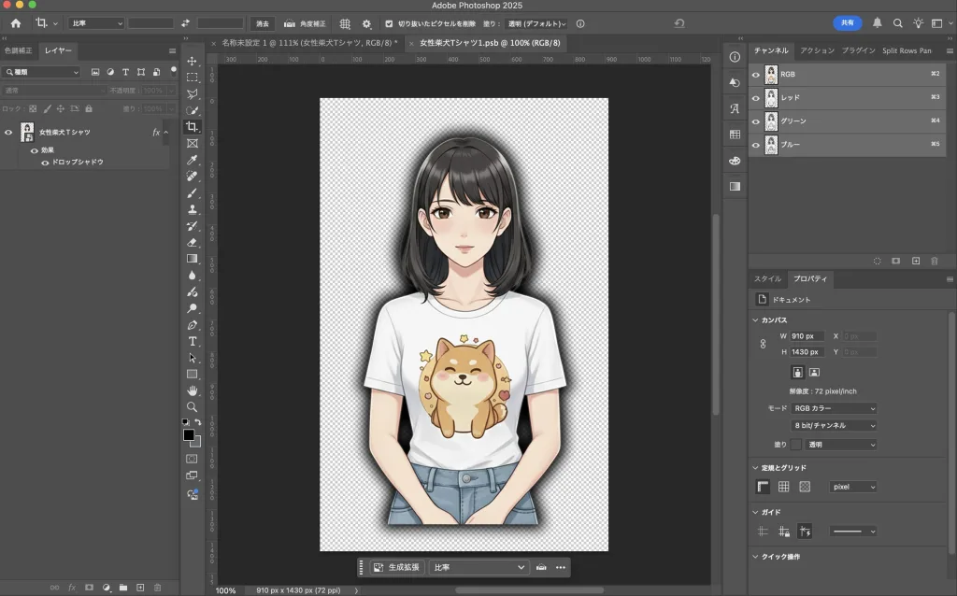957x596 pixels.
Task: Collapse the ガイド section
Action: pyautogui.click(x=755, y=512)
